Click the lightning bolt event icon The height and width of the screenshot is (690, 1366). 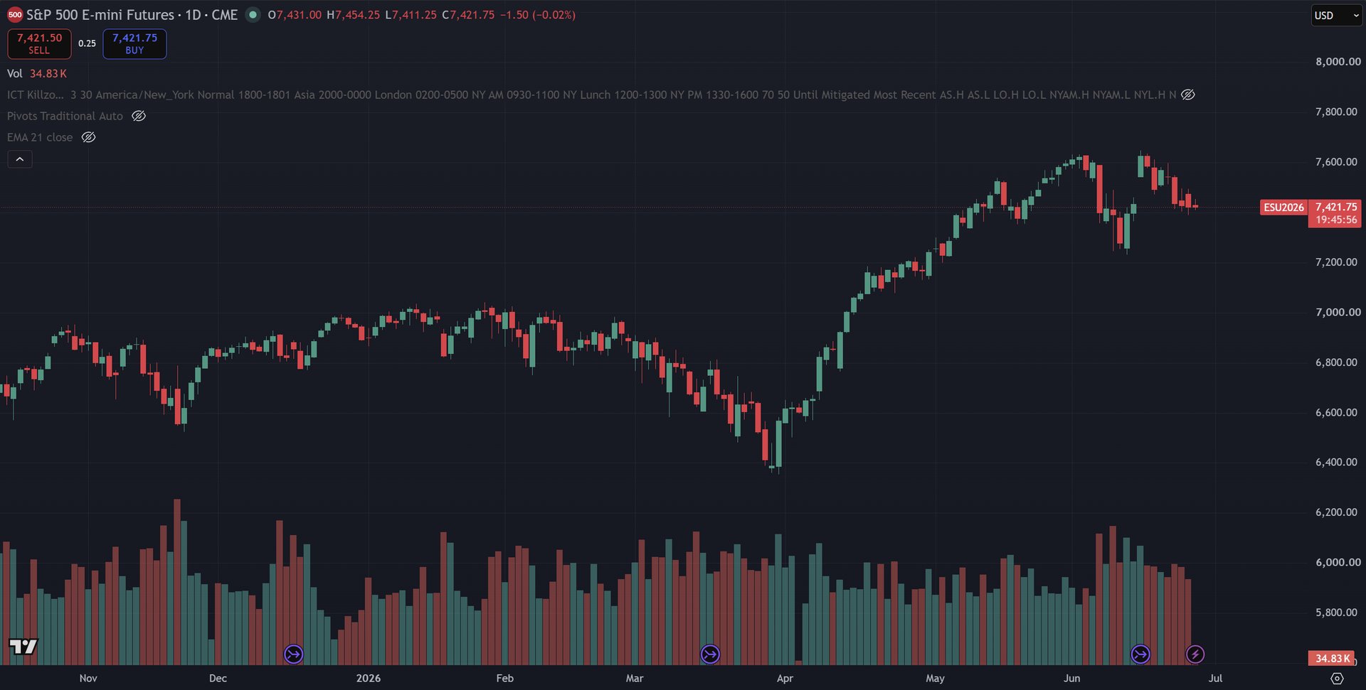[x=1195, y=654]
